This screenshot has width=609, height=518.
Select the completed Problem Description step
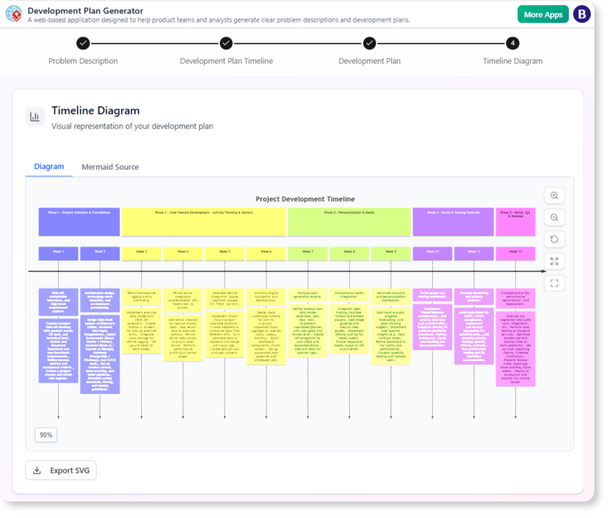(83, 44)
